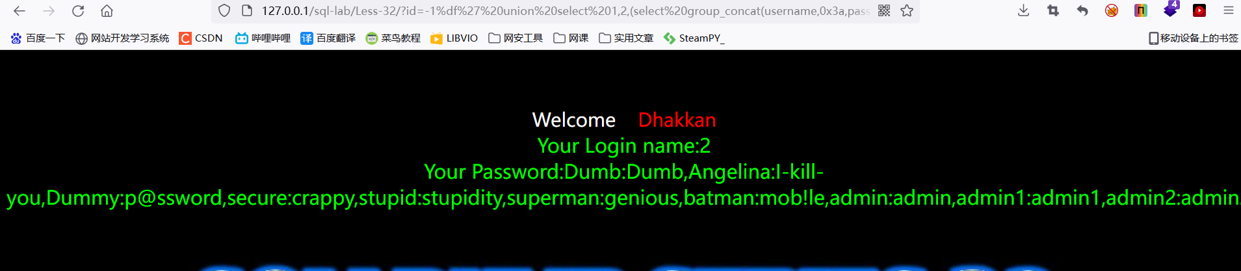Open the red YouTube extension icon
Screen dimensions: 1241x271
(x=1199, y=10)
